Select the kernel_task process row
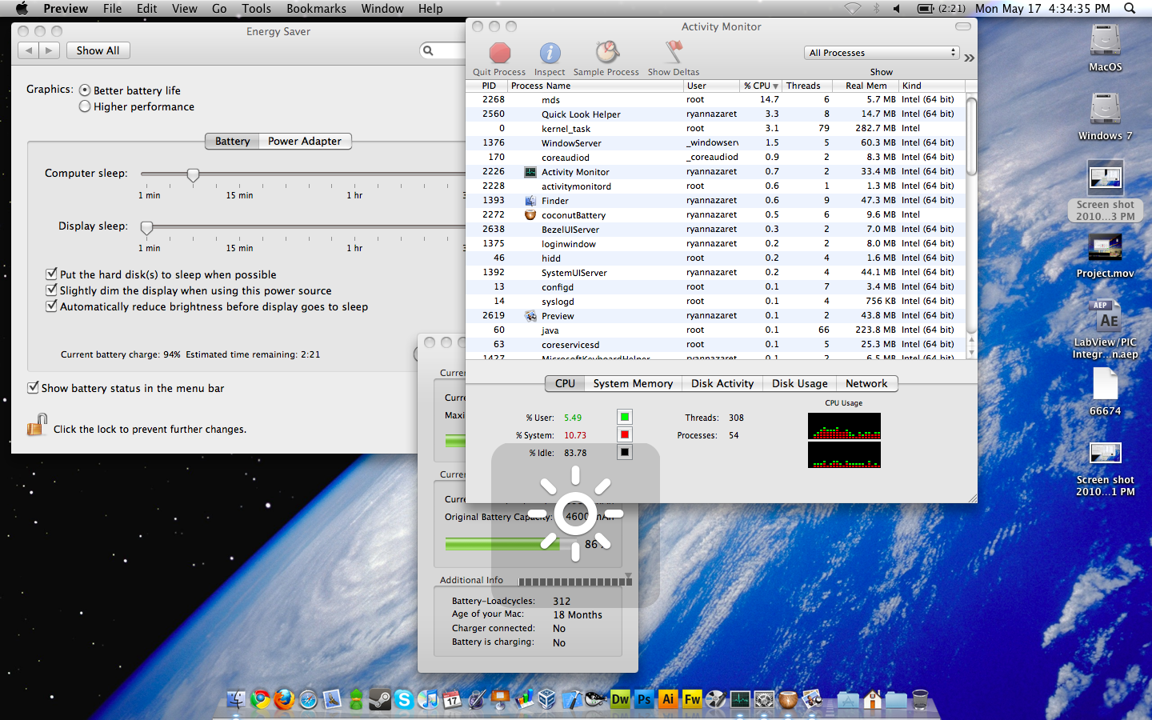This screenshot has width=1152, height=720. pyautogui.click(x=716, y=128)
